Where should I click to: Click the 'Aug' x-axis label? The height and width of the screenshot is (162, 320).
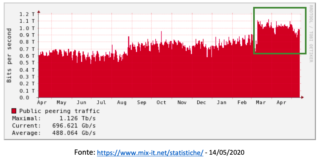(x=121, y=102)
